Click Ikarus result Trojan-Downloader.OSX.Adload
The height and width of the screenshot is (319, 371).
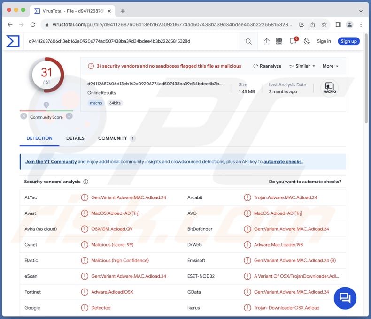click(286, 308)
